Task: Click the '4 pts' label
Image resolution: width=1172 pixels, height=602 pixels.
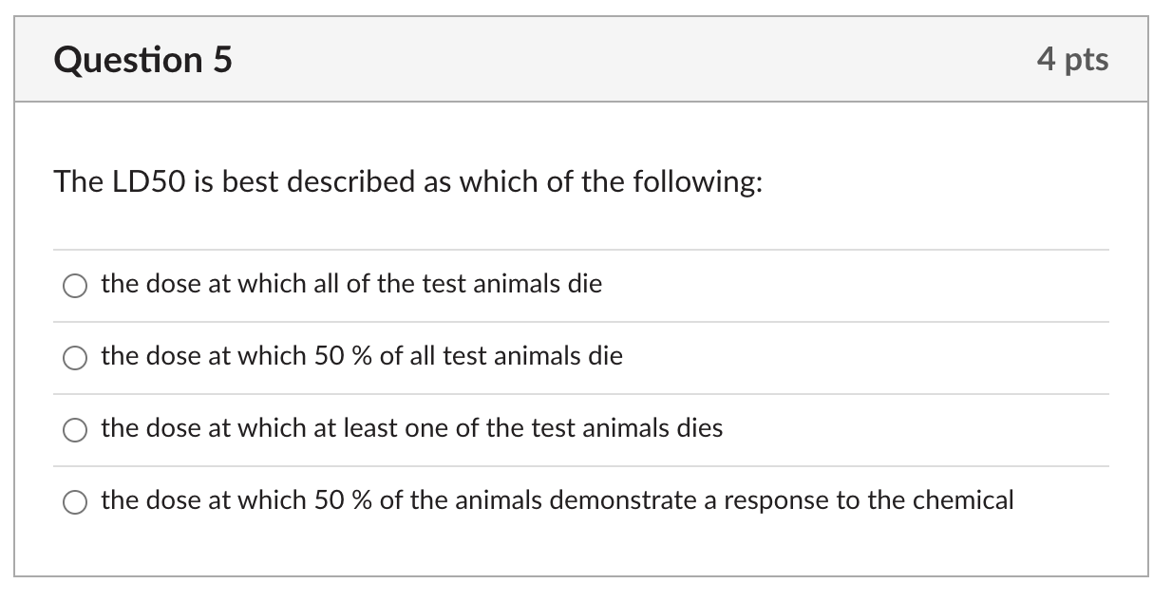Action: pos(1074,59)
